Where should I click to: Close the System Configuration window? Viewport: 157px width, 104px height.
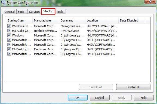(x=150, y=2)
